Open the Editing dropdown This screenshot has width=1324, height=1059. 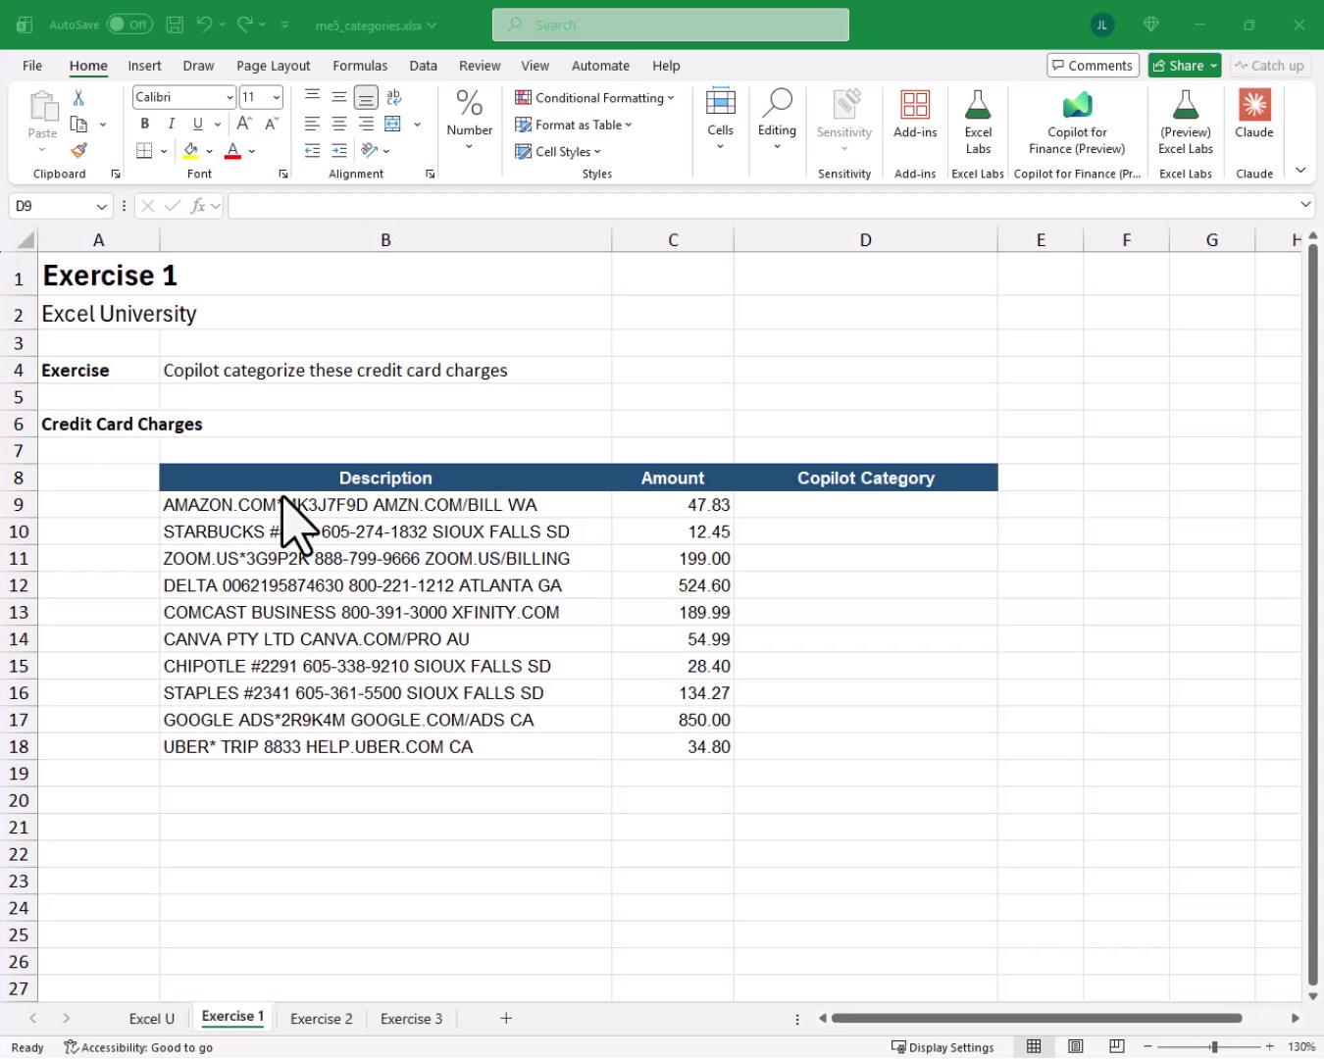click(777, 120)
